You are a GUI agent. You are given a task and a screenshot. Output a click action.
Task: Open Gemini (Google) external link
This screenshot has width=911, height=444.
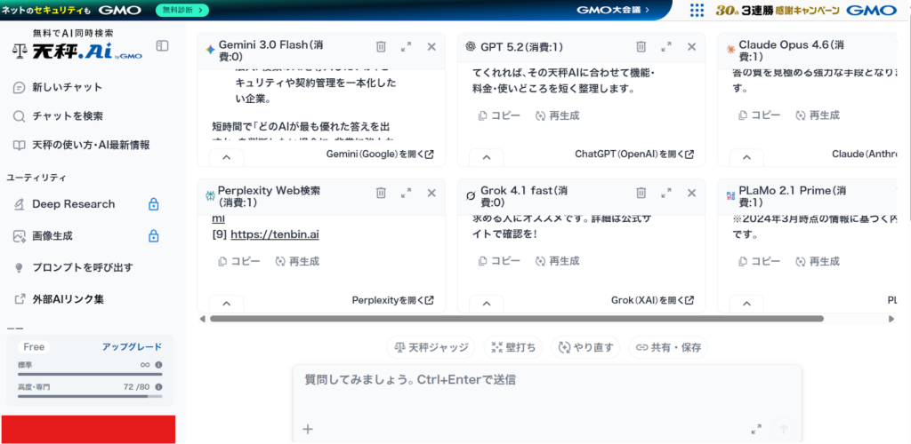[380, 155]
